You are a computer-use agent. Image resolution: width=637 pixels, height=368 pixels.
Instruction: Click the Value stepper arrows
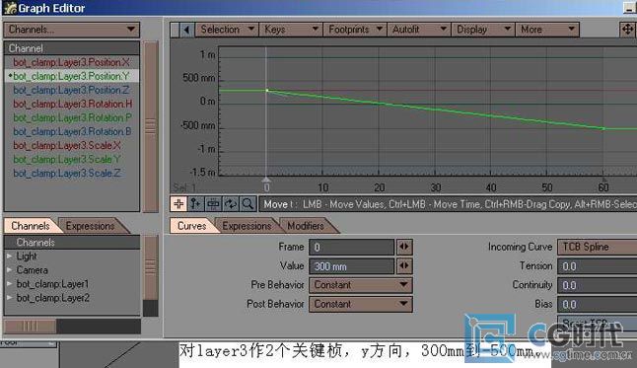click(x=404, y=266)
